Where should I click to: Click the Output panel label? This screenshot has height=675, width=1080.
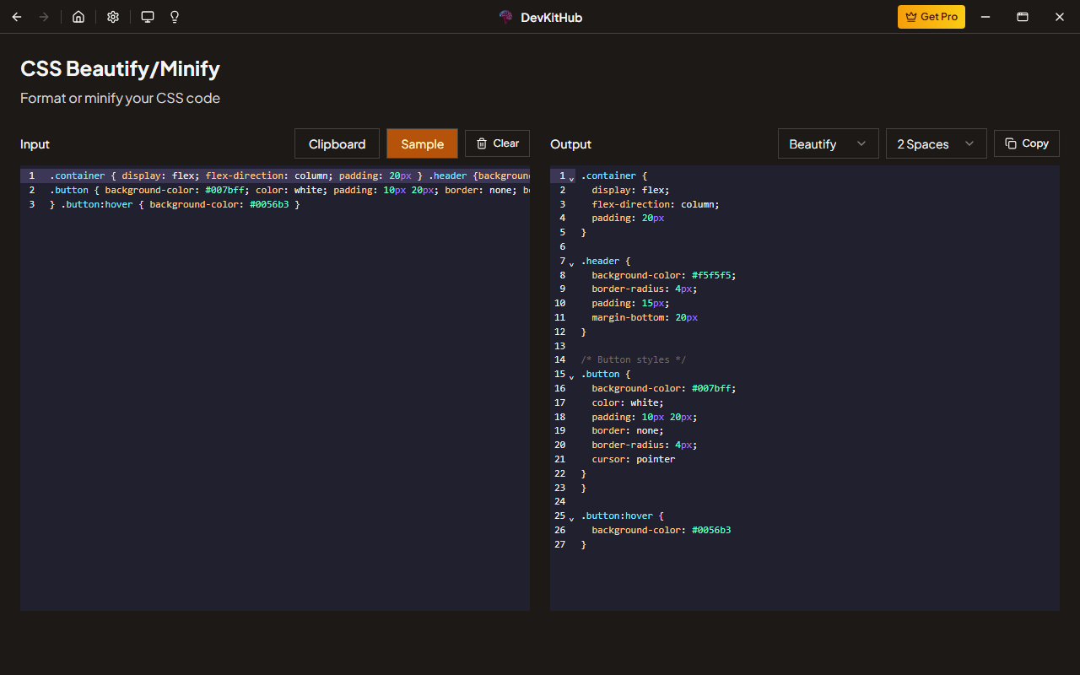(571, 144)
